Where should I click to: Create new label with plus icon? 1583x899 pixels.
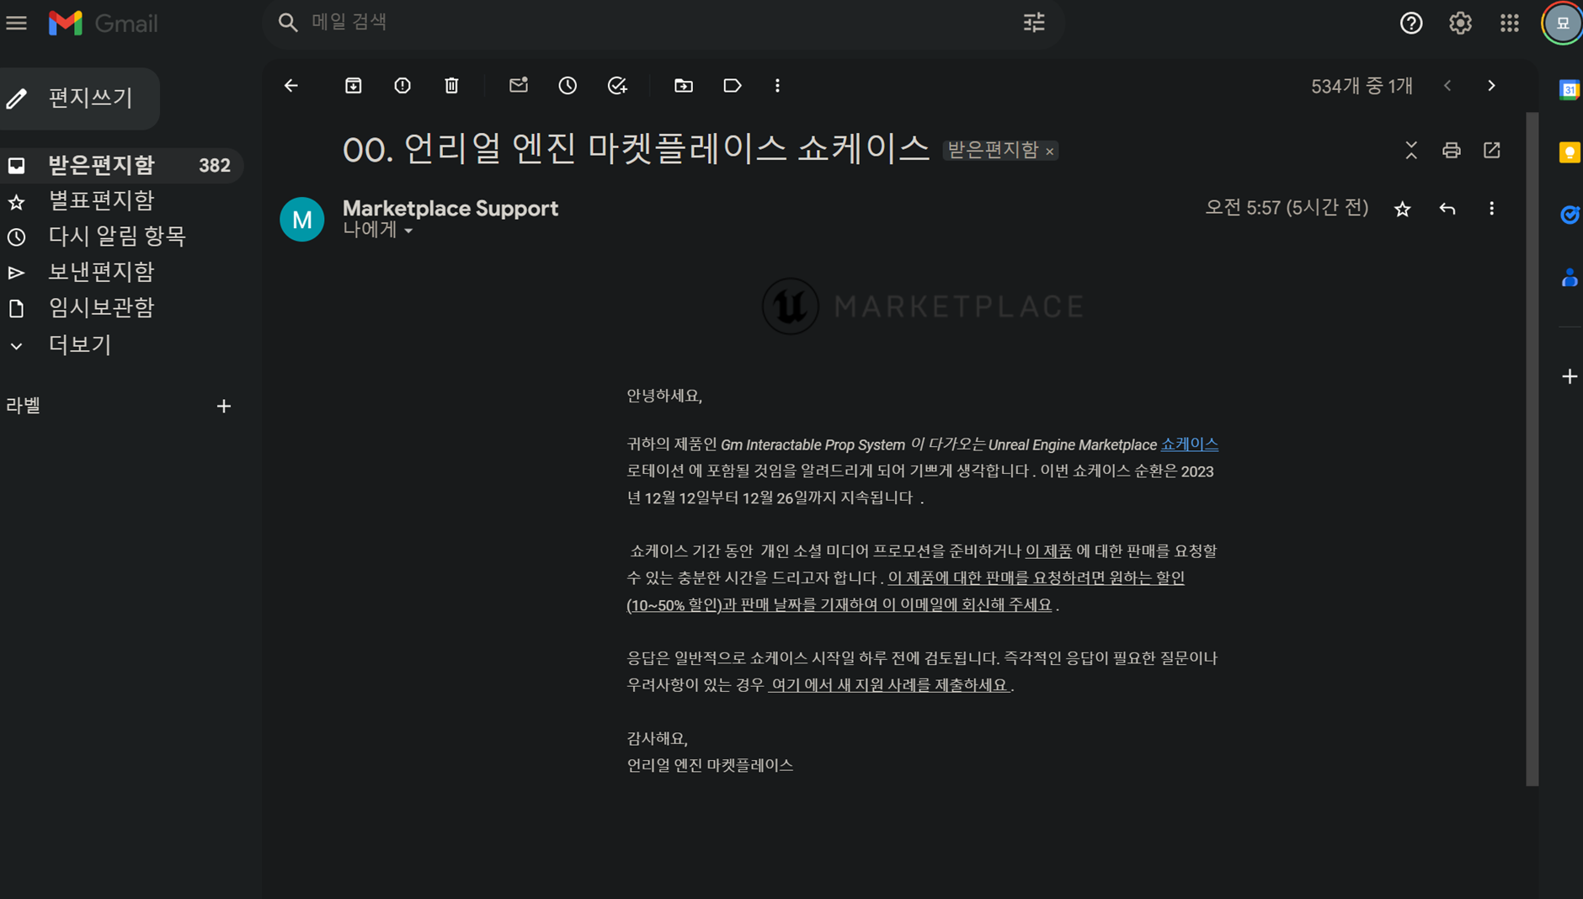point(223,406)
